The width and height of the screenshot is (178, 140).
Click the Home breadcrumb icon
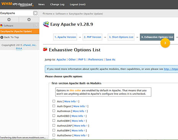[44, 14]
